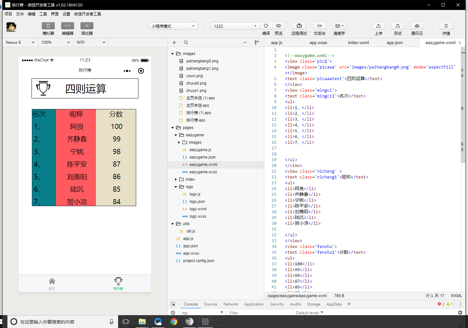The width and height of the screenshot is (468, 328).
Task: Open the details (详情) menu icon
Action: coord(446,26)
